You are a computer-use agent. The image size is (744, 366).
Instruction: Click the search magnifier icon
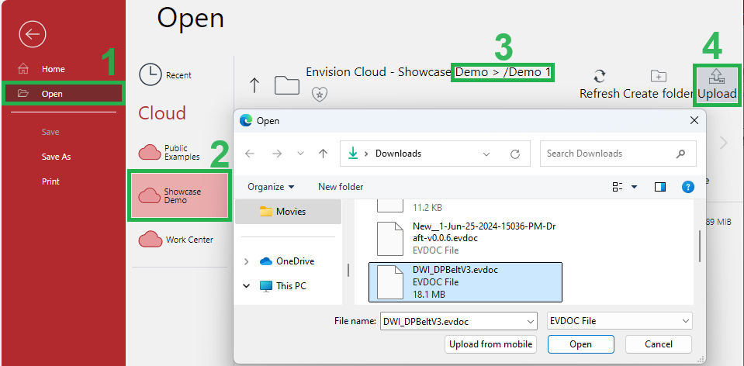coord(680,154)
